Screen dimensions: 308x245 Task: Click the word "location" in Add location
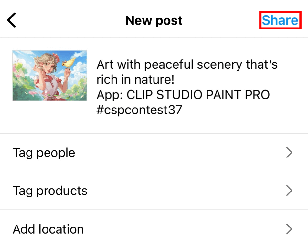point(61,229)
